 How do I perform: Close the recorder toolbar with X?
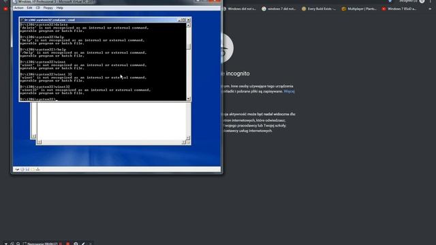[x=91, y=244]
